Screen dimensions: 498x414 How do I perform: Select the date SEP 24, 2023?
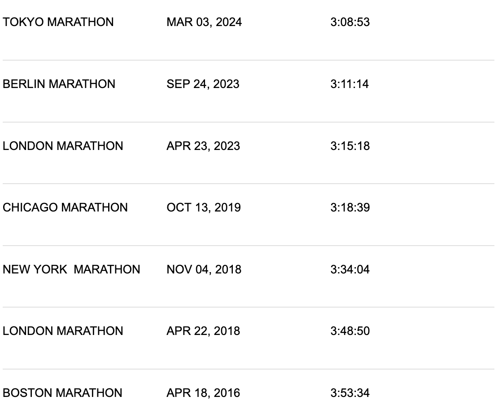click(x=203, y=84)
